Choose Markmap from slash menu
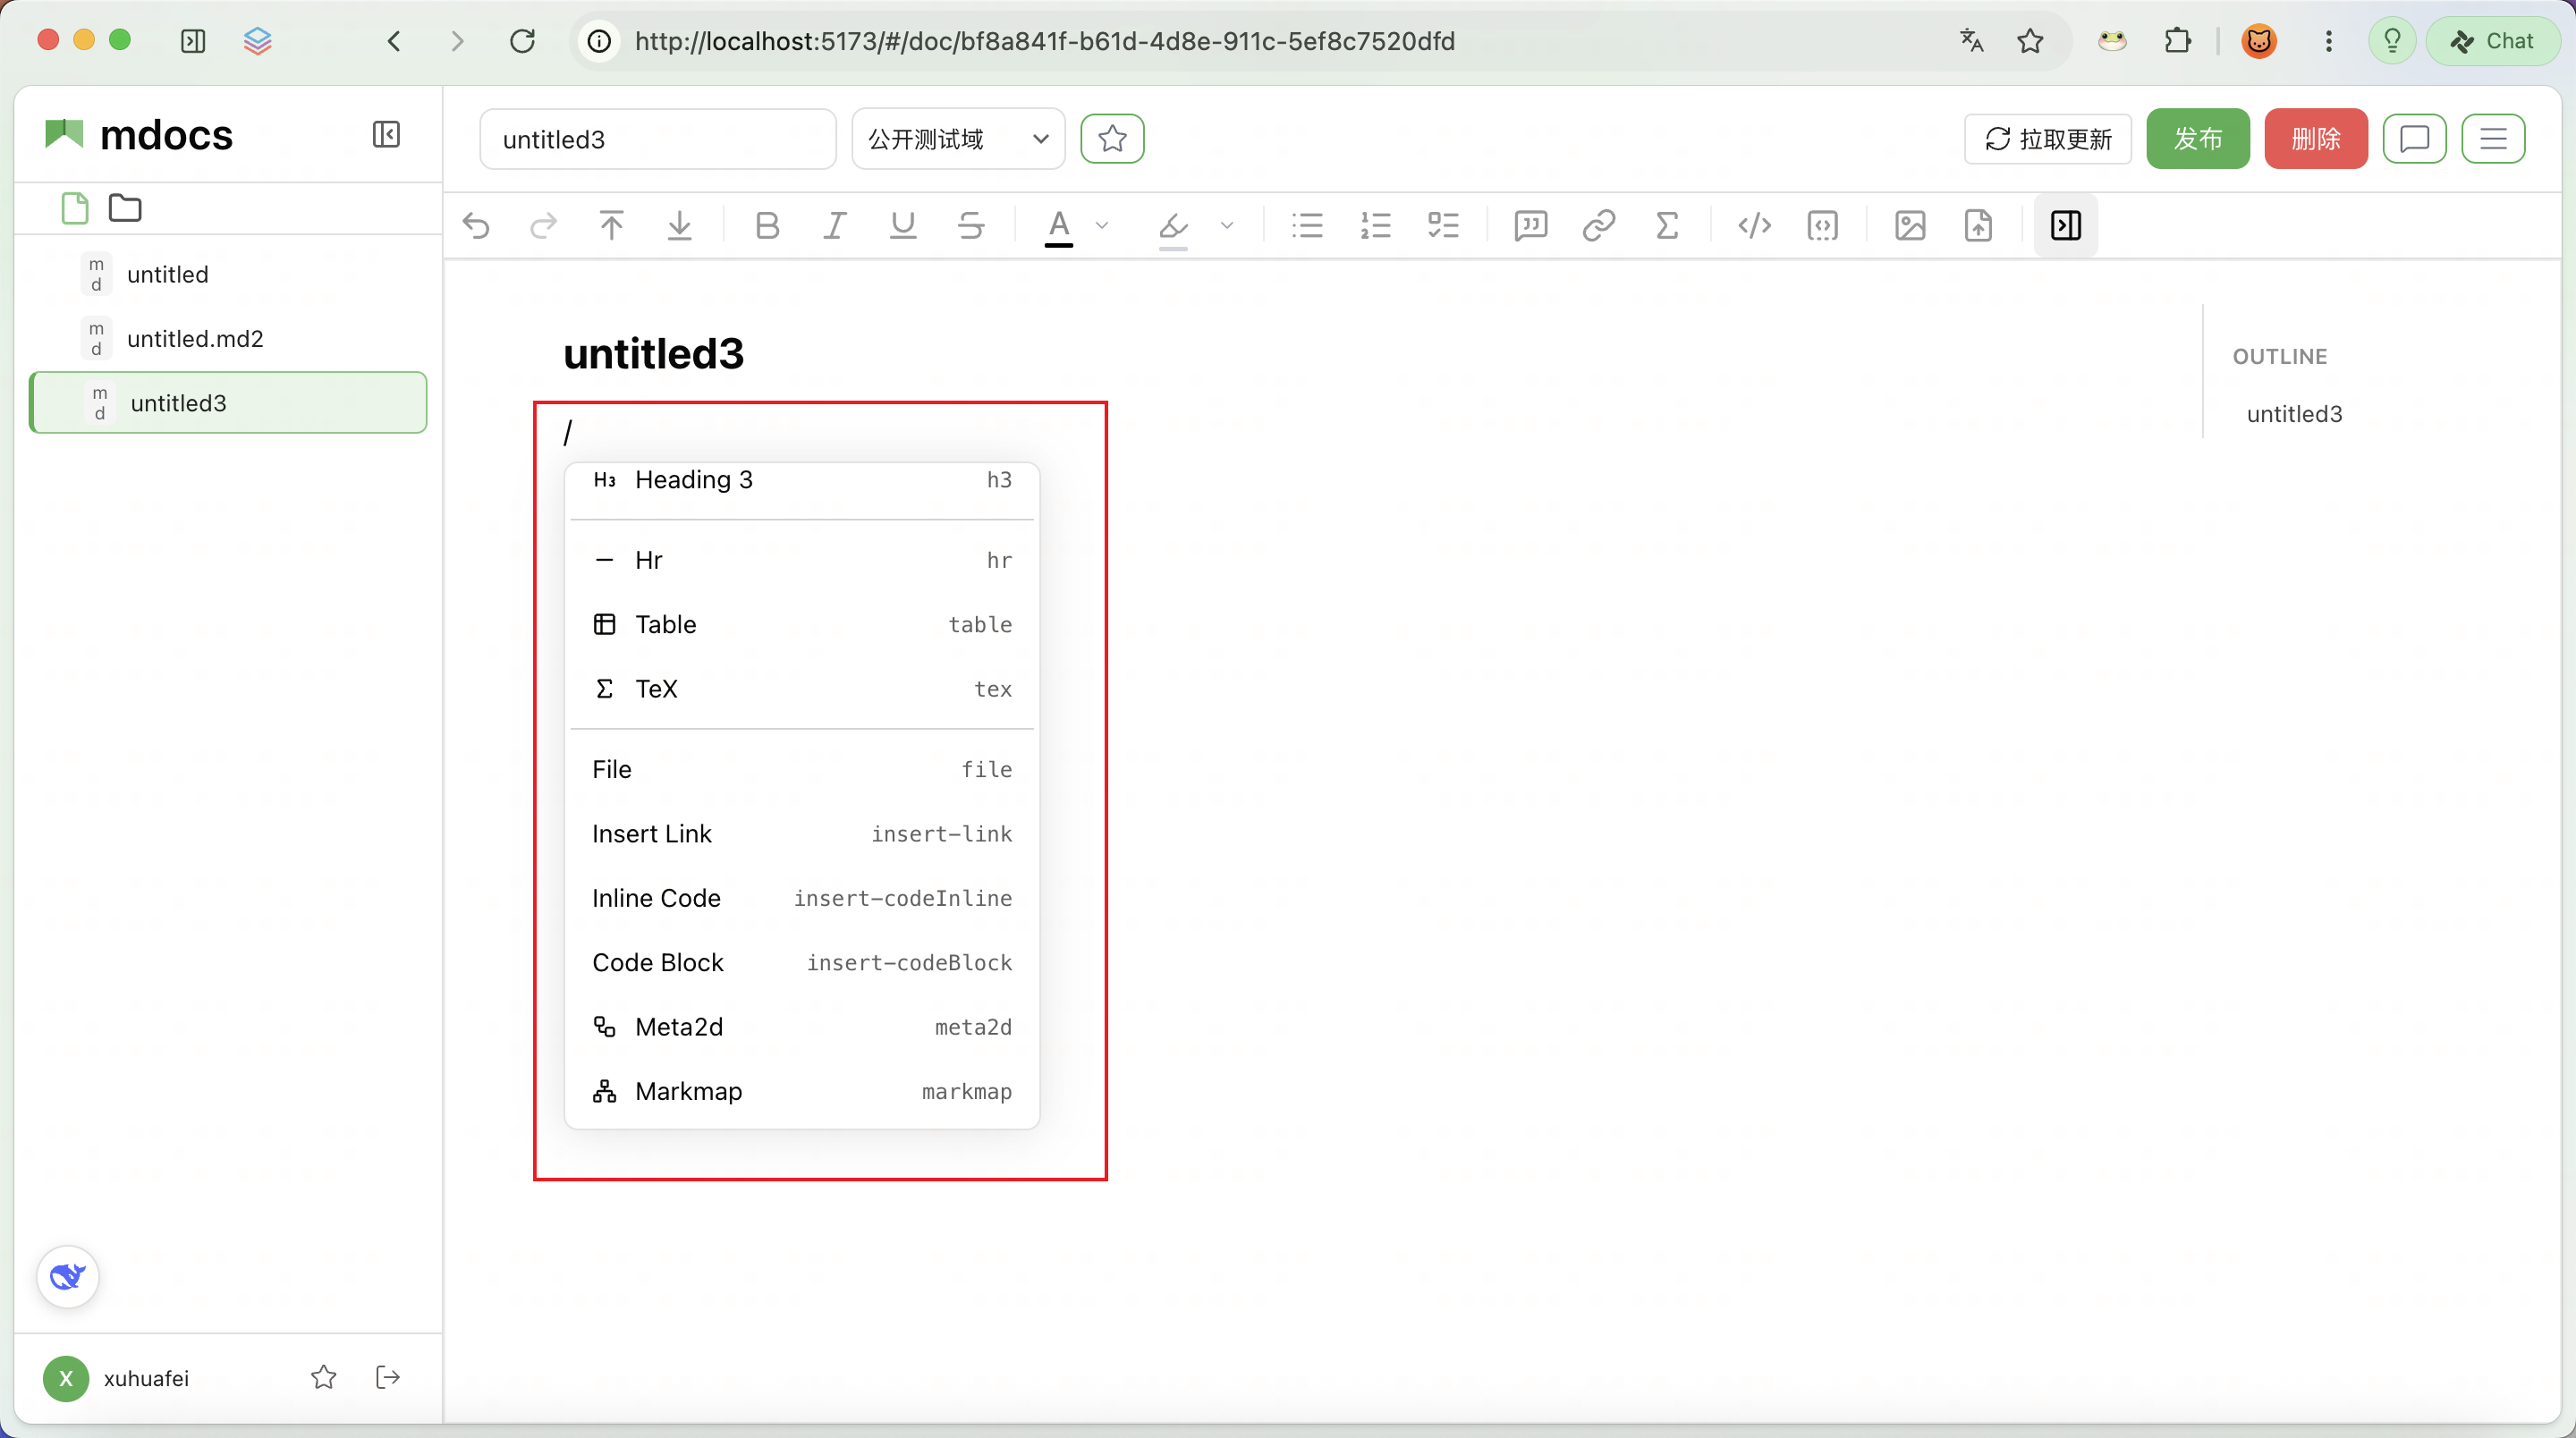 pyautogui.click(x=802, y=1092)
